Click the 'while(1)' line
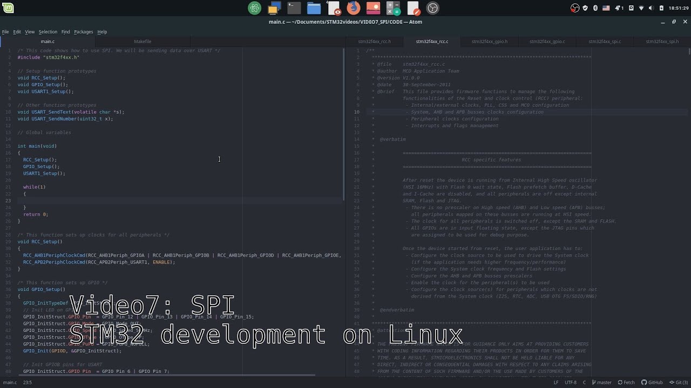Image resolution: width=691 pixels, height=388 pixels. [35, 187]
